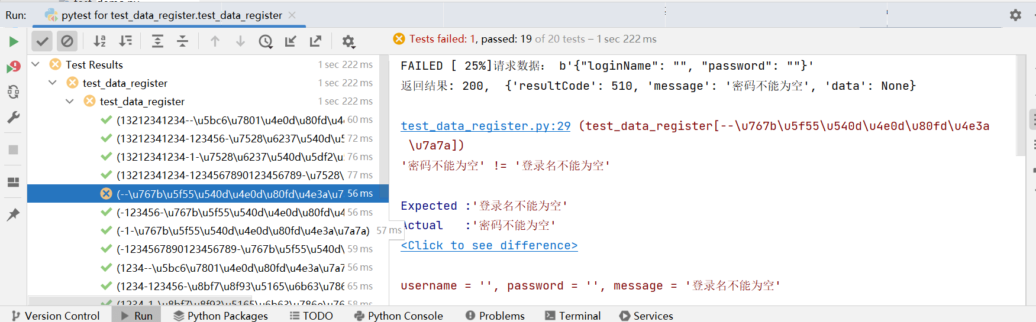Toggle Show Ignored tests button
This screenshot has height=322, width=1036.
pyautogui.click(x=67, y=41)
